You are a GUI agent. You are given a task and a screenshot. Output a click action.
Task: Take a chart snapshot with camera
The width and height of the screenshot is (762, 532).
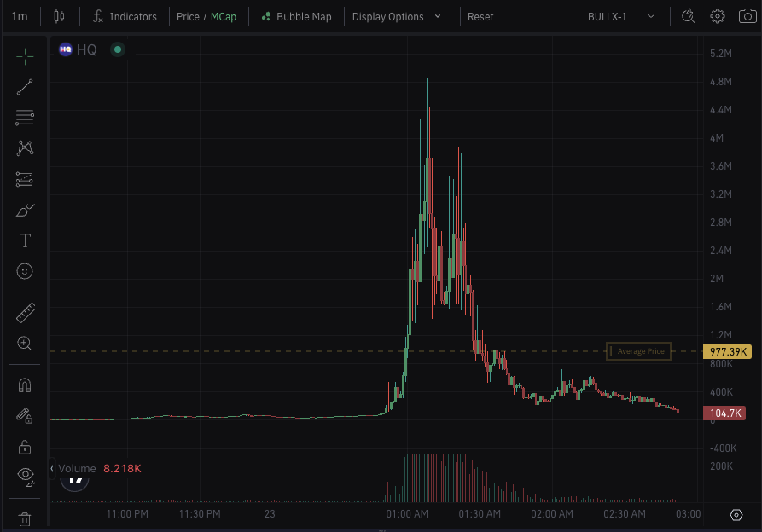[x=747, y=16]
